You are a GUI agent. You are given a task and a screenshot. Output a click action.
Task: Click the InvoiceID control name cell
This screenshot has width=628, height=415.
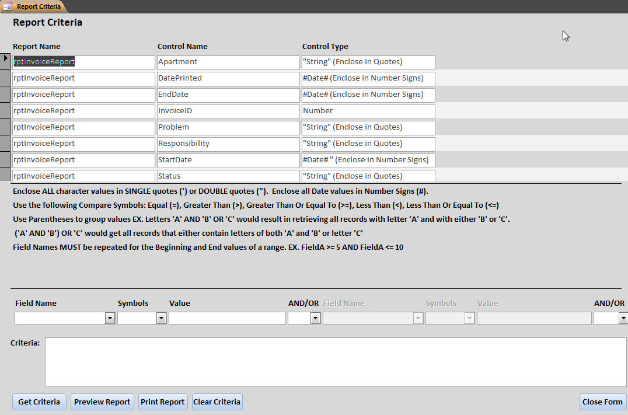coord(228,111)
